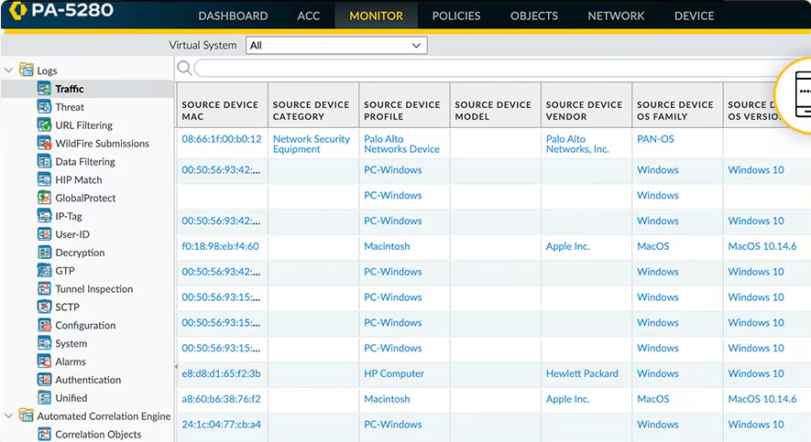
Task: Open Tunnel Inspection logs
Action: [x=94, y=288]
